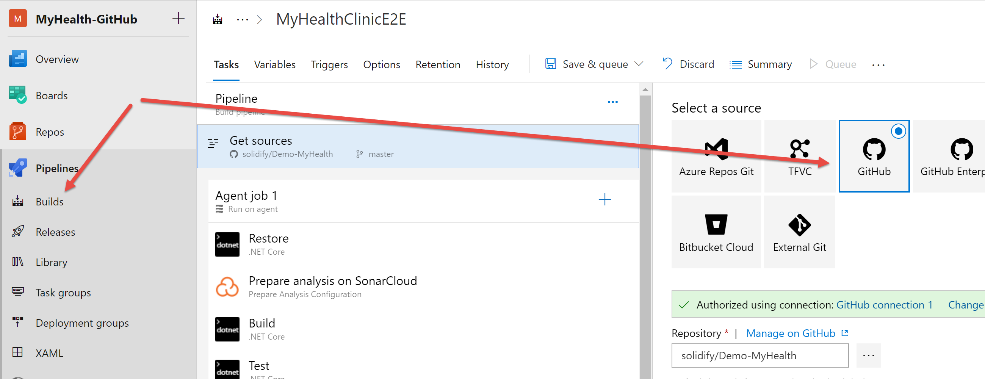The height and width of the screenshot is (379, 985).
Task: Open the toolbar more actions ellipsis
Action: [878, 65]
